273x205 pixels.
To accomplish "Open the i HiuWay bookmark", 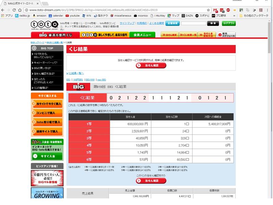I will click(158, 16).
